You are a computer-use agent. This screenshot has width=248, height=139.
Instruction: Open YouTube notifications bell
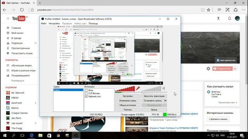click(229, 18)
